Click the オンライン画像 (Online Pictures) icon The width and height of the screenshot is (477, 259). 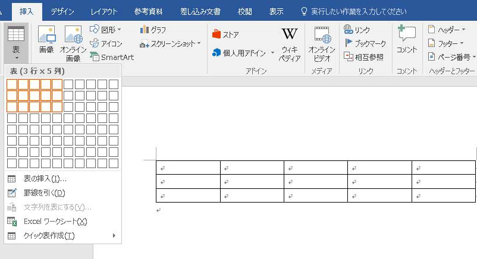(x=73, y=43)
